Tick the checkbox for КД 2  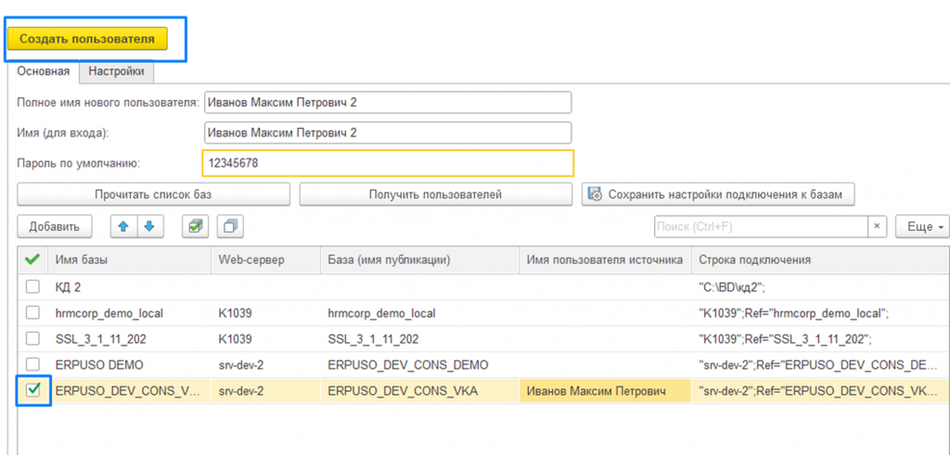(32, 286)
